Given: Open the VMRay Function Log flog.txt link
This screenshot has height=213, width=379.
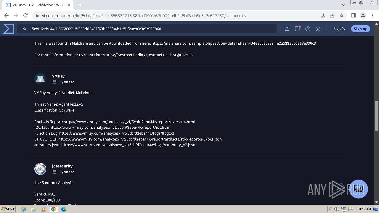Looking at the screenshot, I should point(117,133).
